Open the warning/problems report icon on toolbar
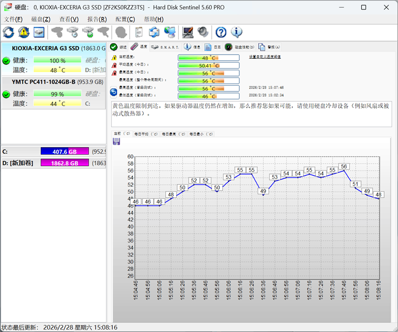The width and height of the screenshot is (398, 332). click(23, 32)
